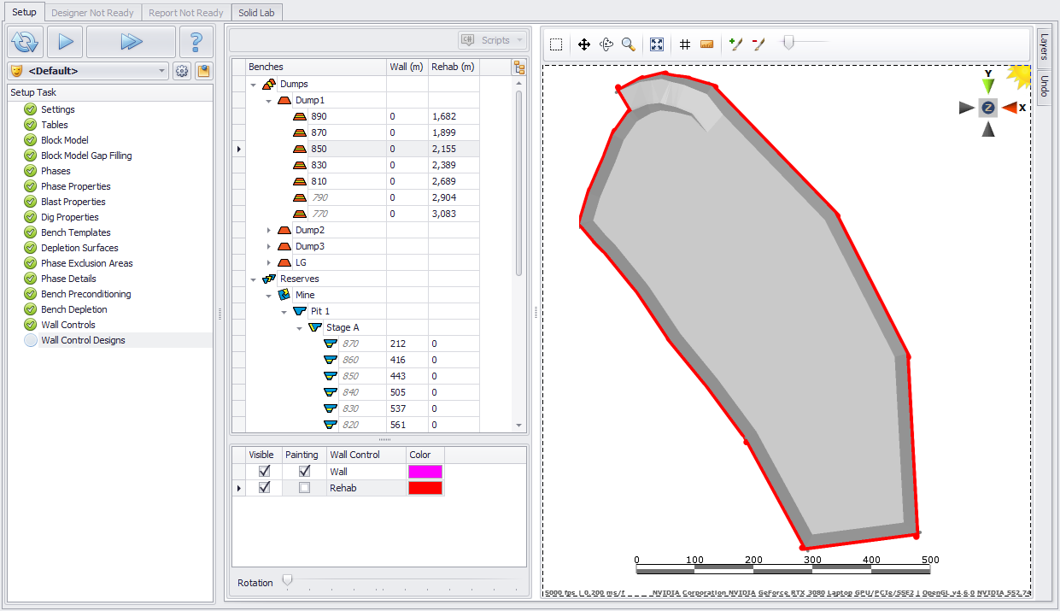Select the ruler measure tool
The width and height of the screenshot is (1060, 611).
click(x=706, y=44)
